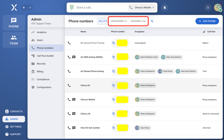The image size is (224, 140).
Task: Open Call flow builder in Admin menu
Action: 45,56
